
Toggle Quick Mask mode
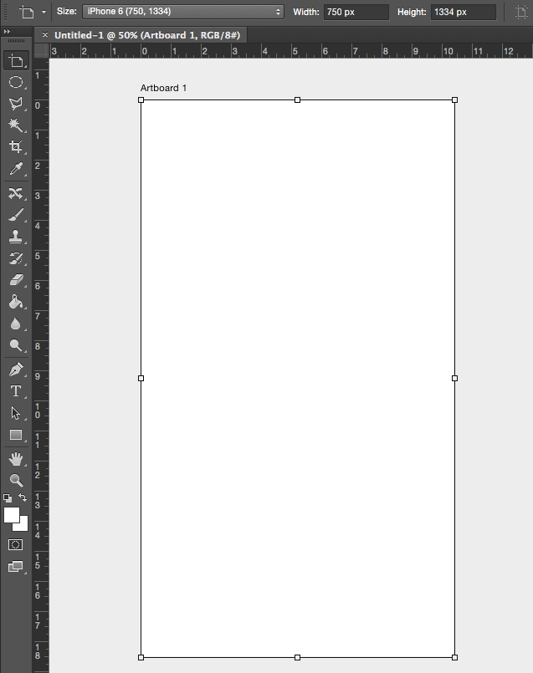coord(15,544)
